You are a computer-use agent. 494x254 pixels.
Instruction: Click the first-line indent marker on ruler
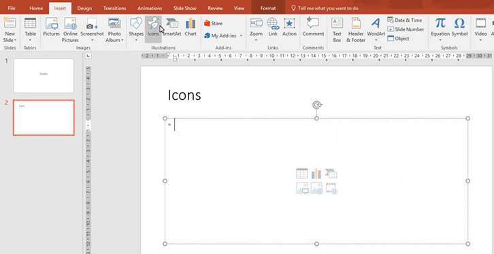pyautogui.click(x=168, y=54)
